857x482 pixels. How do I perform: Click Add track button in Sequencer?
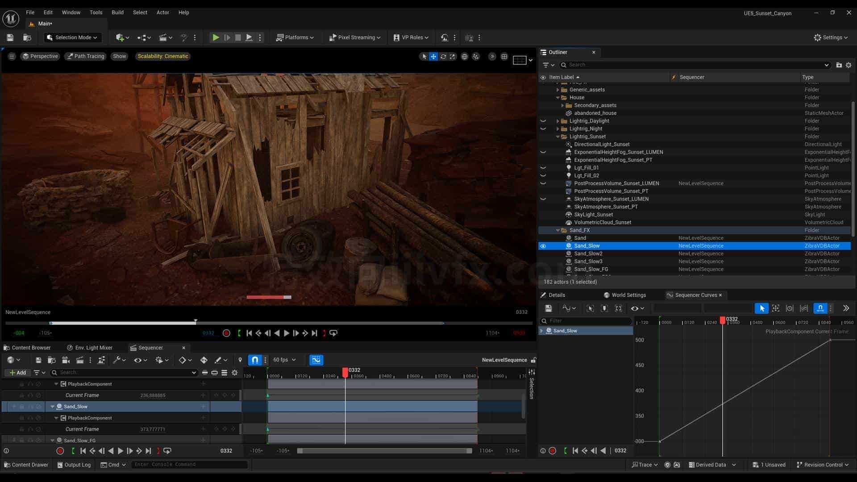tap(17, 373)
